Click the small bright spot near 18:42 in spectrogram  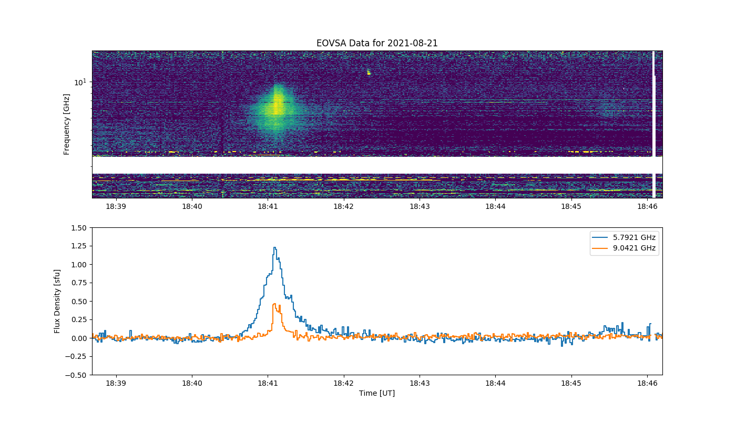(x=369, y=72)
